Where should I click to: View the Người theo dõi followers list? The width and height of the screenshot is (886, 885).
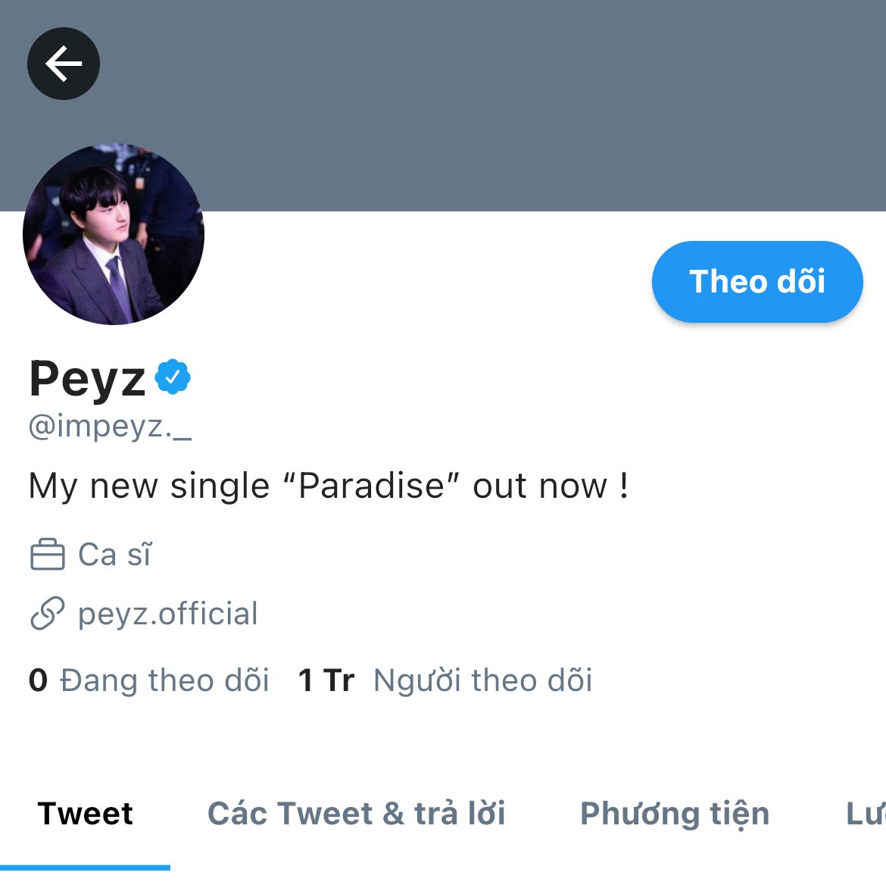482,680
